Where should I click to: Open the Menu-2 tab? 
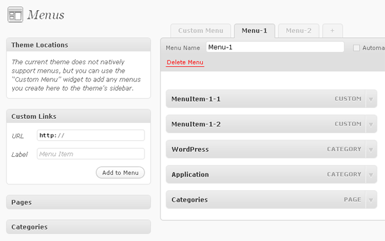(298, 31)
